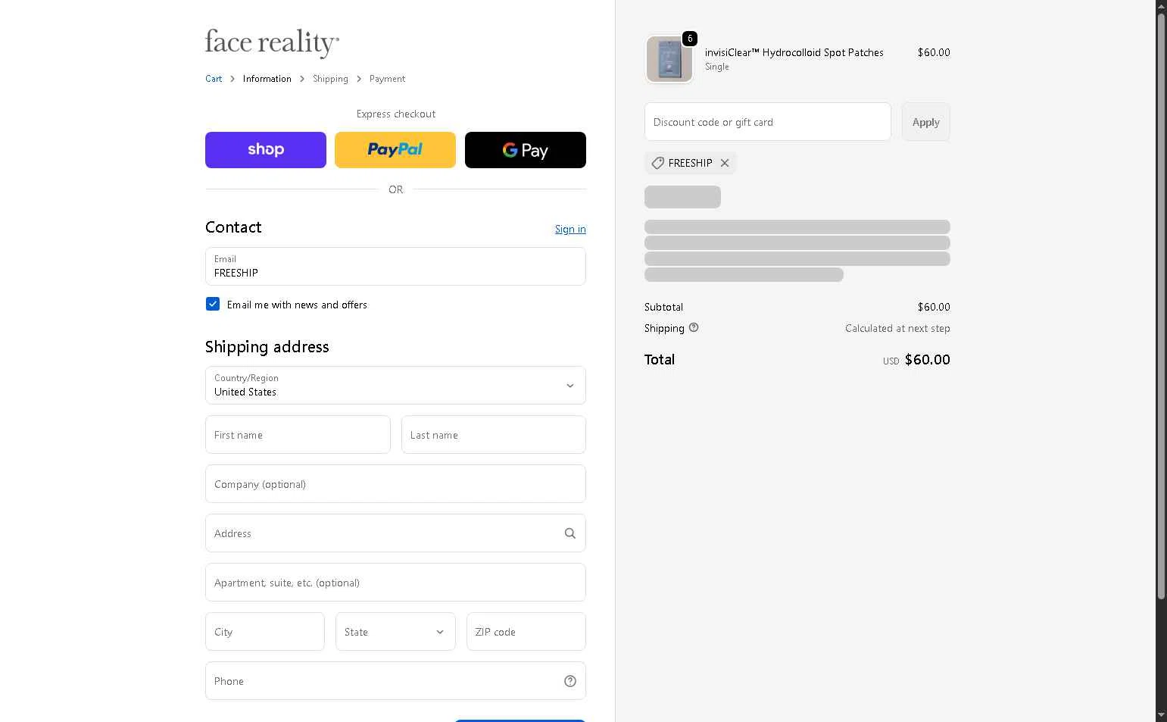Click the Sign in link
This screenshot has width=1167, height=722.
click(570, 229)
